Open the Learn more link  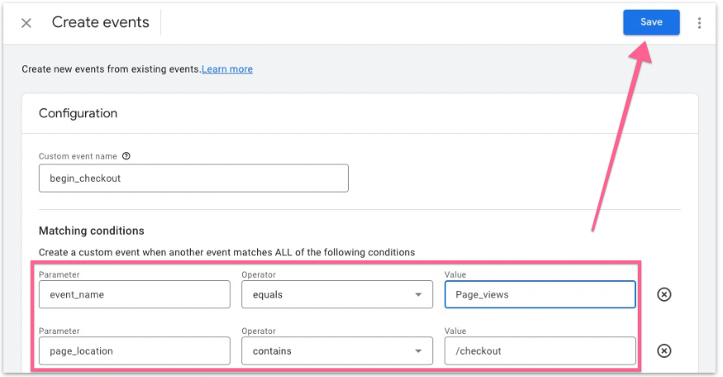point(227,69)
